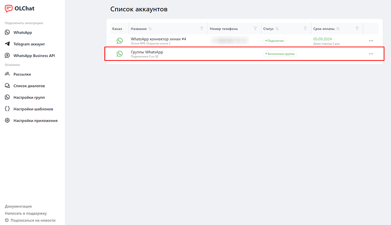
Task: Open Список диалогов icon
Action: [x=7, y=86]
